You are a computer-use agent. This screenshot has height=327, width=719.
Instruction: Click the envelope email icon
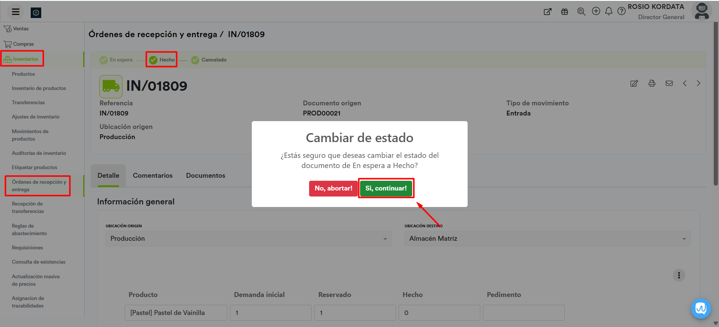(669, 83)
